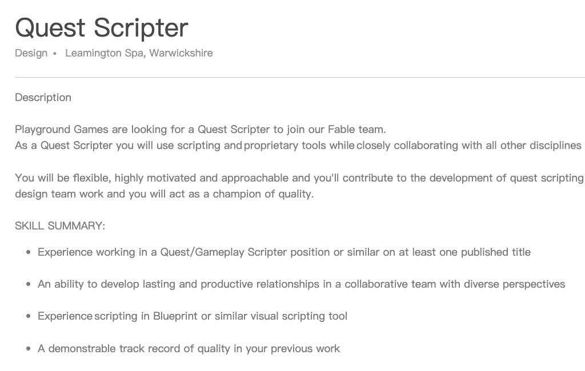Screen dimensions: 585x371
Task: Click the dot separator after Design
Action: 55,54
